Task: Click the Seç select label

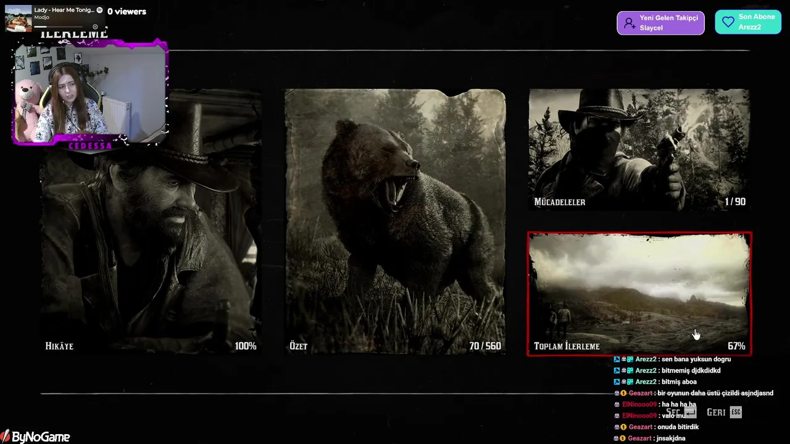Action: click(673, 412)
